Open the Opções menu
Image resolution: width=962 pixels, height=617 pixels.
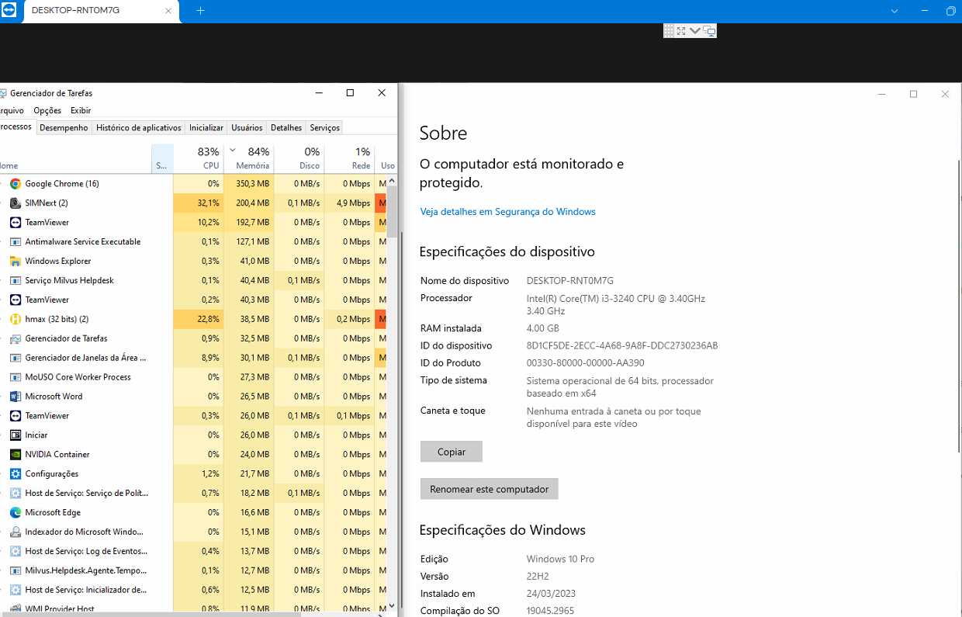(x=47, y=111)
